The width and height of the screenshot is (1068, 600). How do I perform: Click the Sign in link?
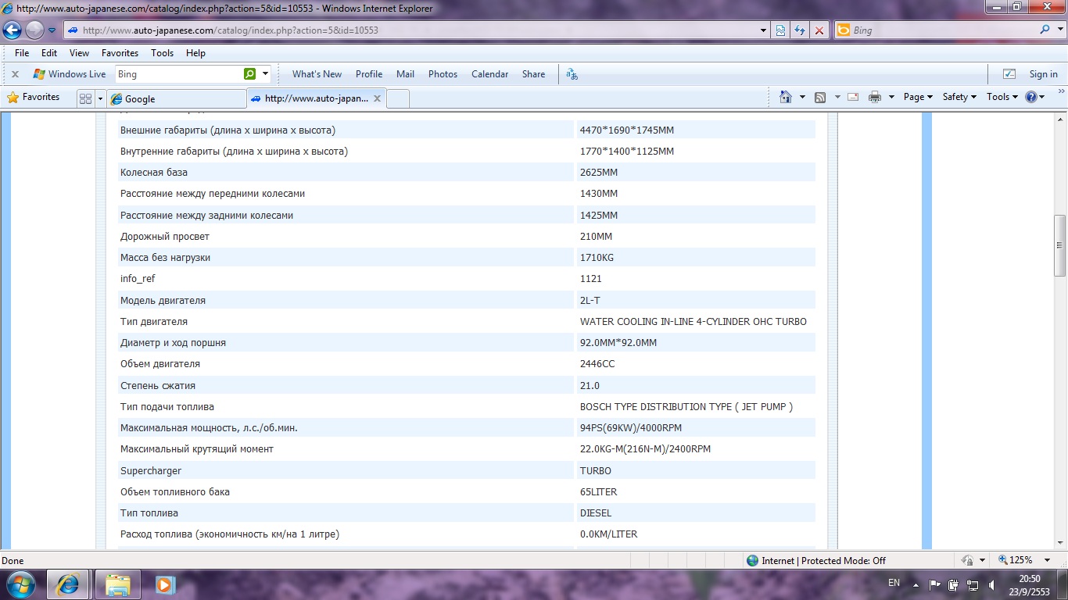[1043, 74]
